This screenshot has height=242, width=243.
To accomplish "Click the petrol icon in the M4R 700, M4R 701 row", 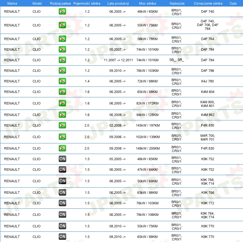I will coord(62,137).
